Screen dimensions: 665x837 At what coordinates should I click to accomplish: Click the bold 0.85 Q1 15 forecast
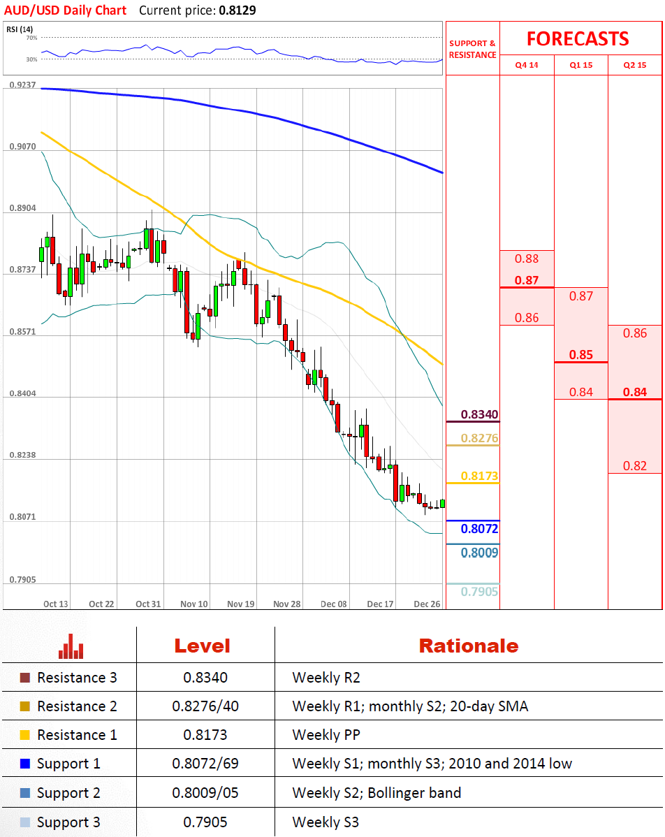click(x=580, y=355)
